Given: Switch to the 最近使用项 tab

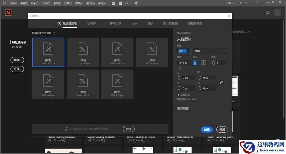Looking at the screenshot, I should (70, 23).
